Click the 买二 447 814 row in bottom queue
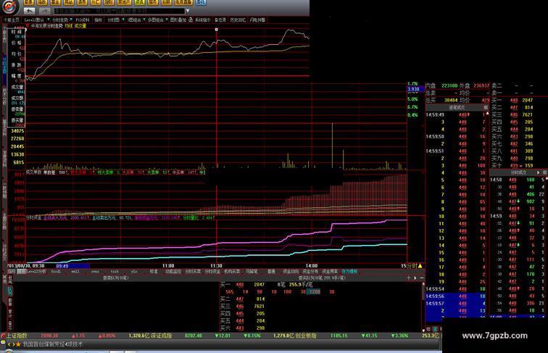The image size is (548, 353). [x=242, y=299]
